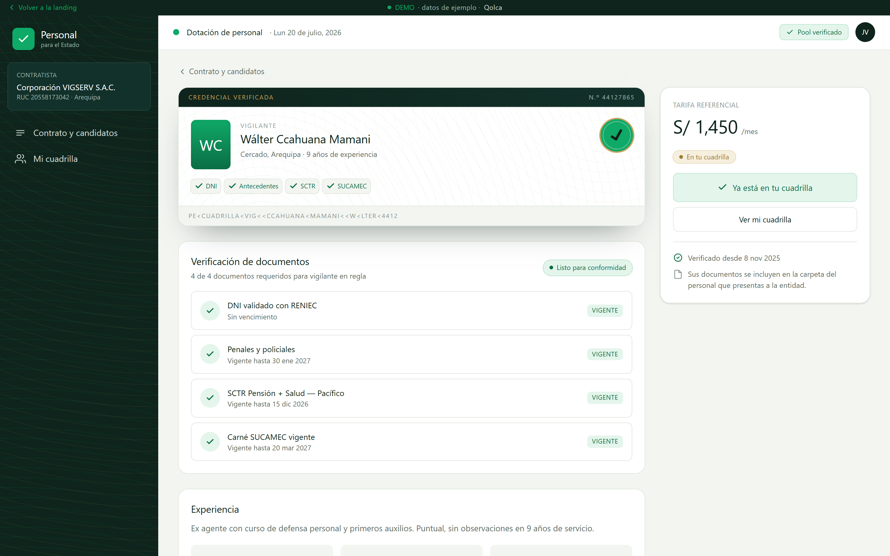Click the document icon beside Sus documentos se incluyen
The width and height of the screenshot is (890, 556).
(678, 274)
